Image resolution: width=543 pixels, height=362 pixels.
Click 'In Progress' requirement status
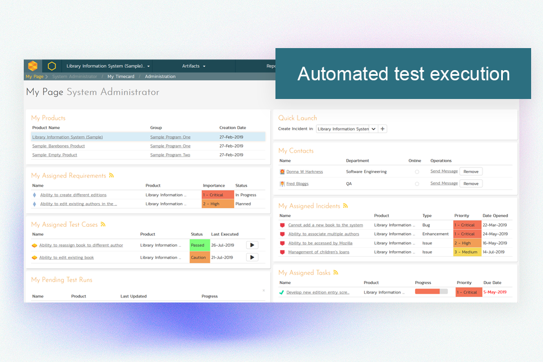pyautogui.click(x=246, y=195)
